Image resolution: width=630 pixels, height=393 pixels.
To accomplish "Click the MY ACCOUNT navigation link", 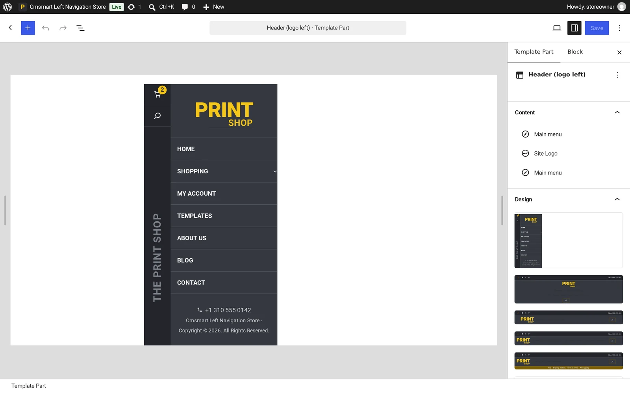I will click(x=196, y=194).
